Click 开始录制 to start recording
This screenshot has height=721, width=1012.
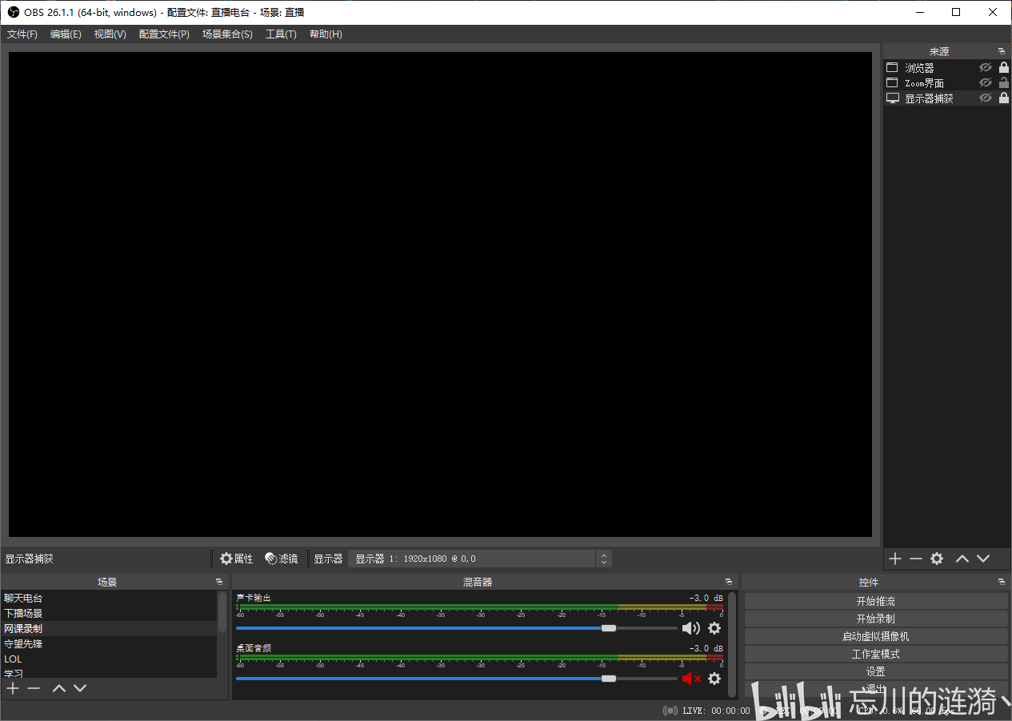point(876,619)
